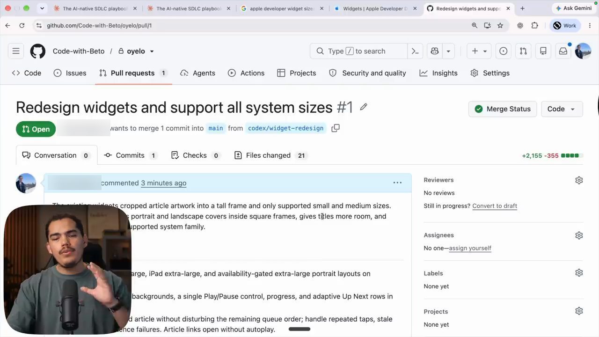The height and width of the screenshot is (337, 599).
Task: Expand the Copilot dropdown arrow
Action: click(448, 51)
